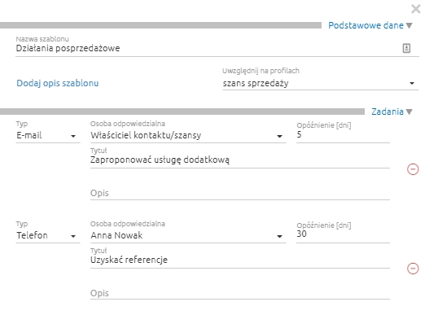Edit the title 'Zaproponować usługę dodatkową'
This screenshot has width=425, height=315.
[x=240, y=160]
